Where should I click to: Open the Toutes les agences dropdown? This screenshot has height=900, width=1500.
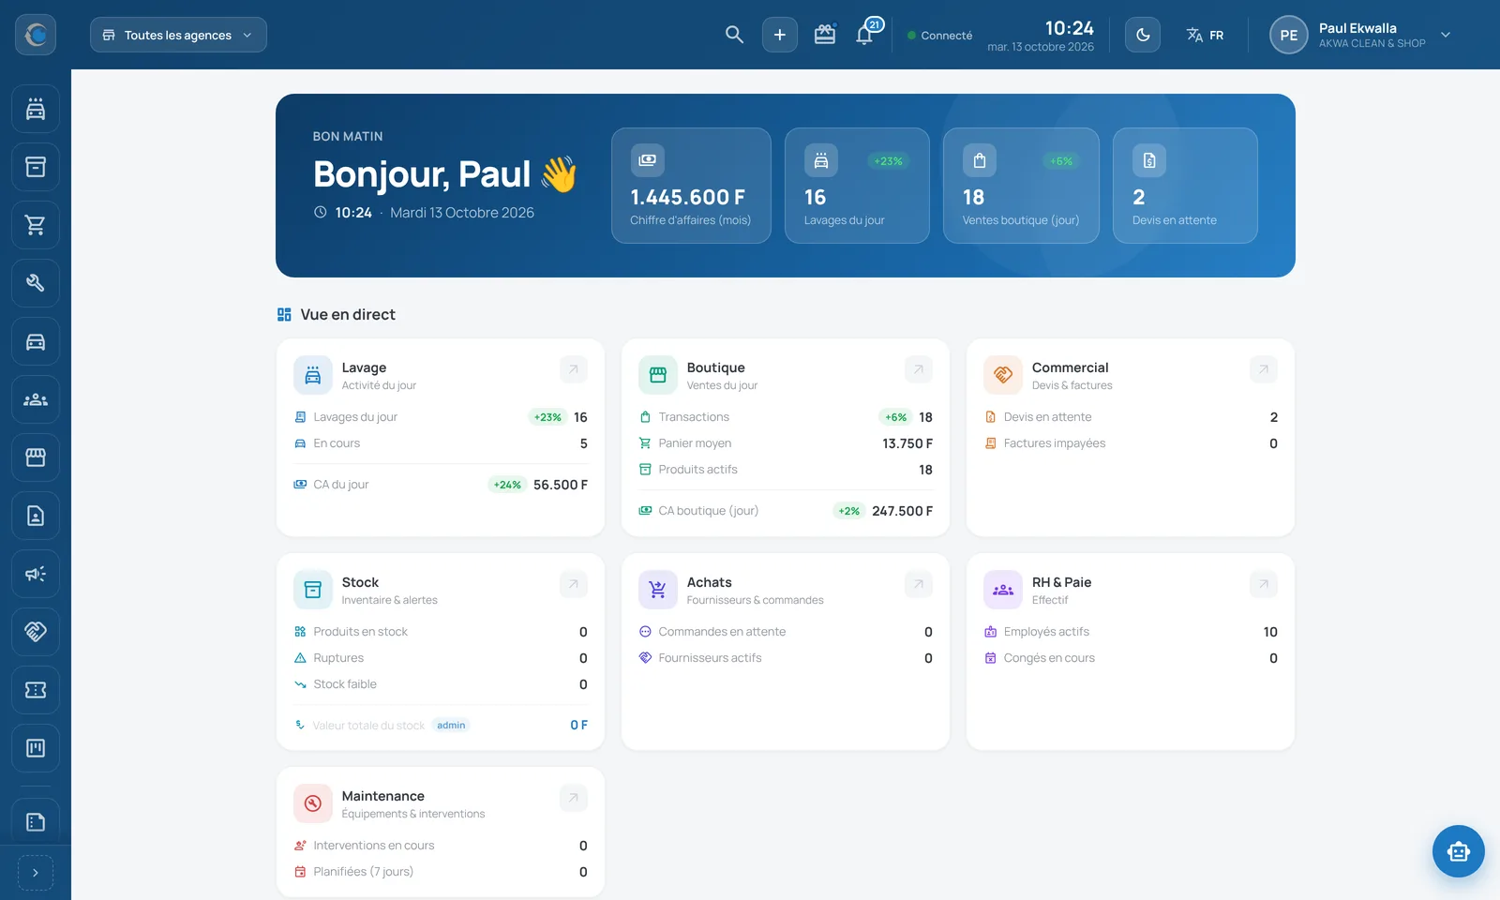pyautogui.click(x=178, y=35)
